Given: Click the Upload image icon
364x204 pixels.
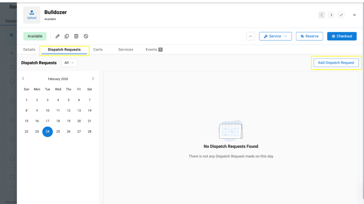Looking at the screenshot, I should click(x=32, y=15).
